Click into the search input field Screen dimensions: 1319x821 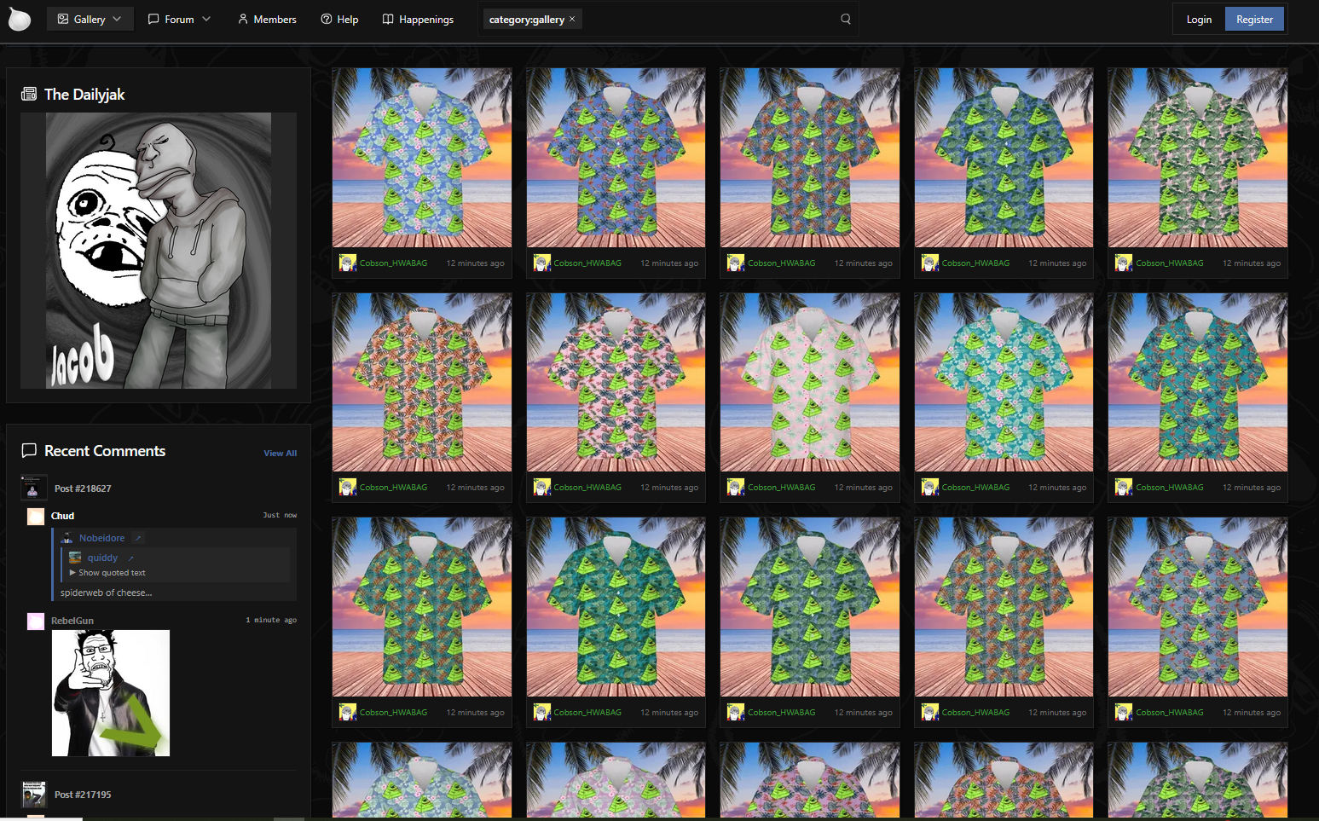click(708, 19)
